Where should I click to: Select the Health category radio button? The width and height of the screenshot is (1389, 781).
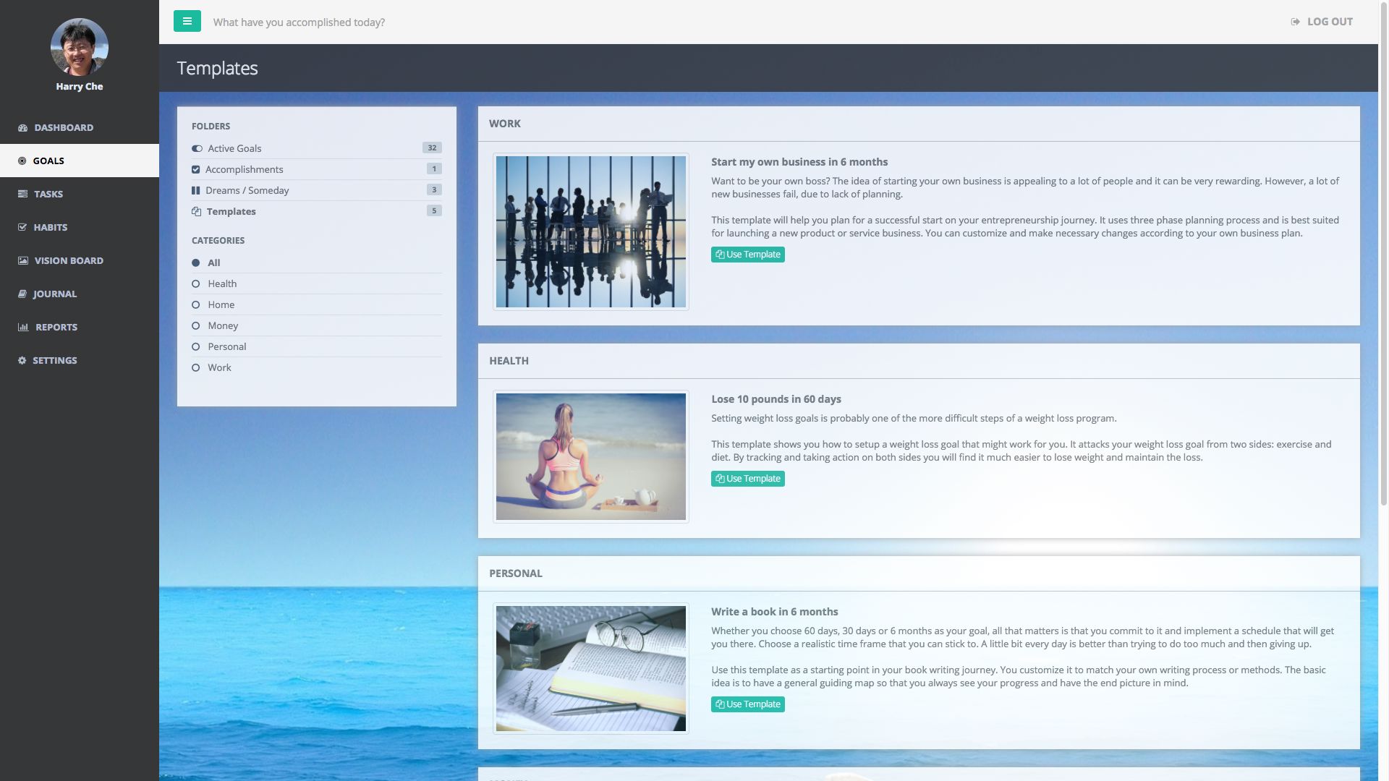195,283
